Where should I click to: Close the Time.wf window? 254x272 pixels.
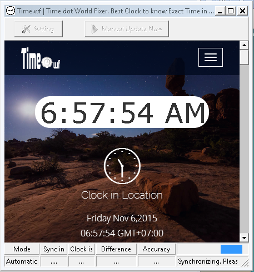[x=242, y=11]
